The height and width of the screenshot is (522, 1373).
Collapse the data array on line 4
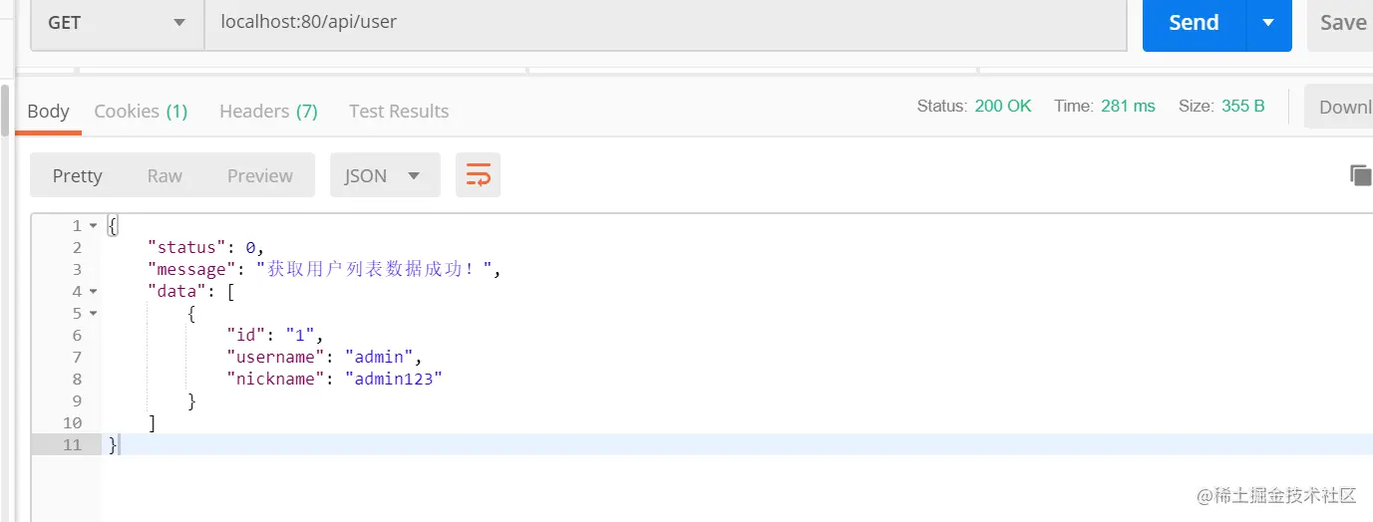click(94, 292)
